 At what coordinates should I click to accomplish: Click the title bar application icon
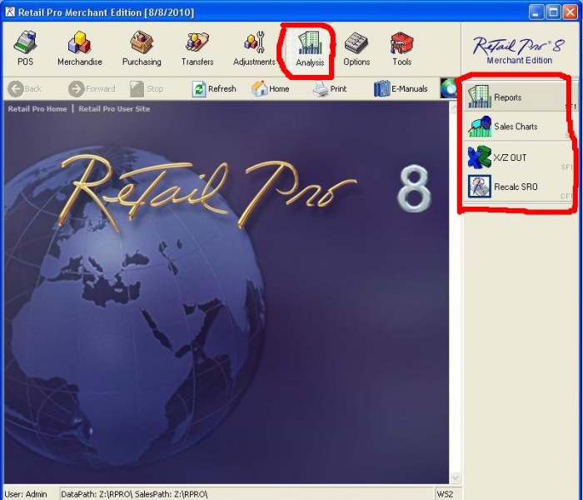pyautogui.click(x=10, y=12)
